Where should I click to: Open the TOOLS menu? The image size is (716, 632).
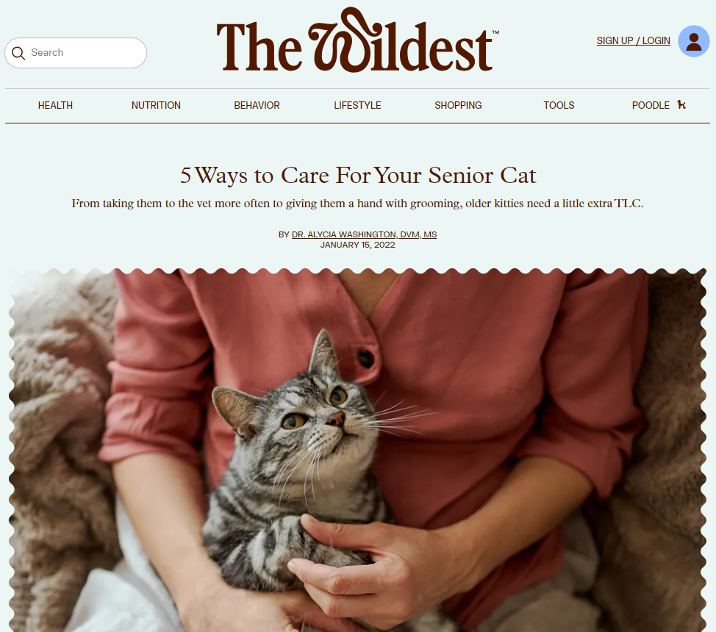point(559,106)
